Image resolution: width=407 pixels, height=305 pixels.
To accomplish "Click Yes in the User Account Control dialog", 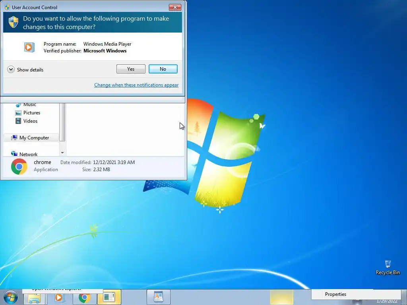I will [131, 69].
